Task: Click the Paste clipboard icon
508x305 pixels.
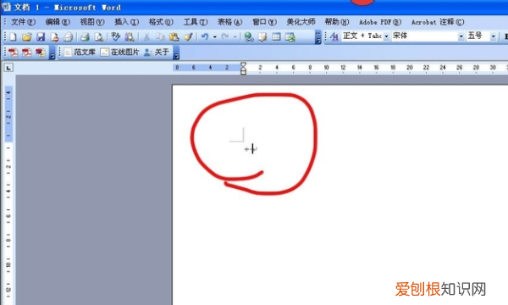Action: [x=174, y=37]
